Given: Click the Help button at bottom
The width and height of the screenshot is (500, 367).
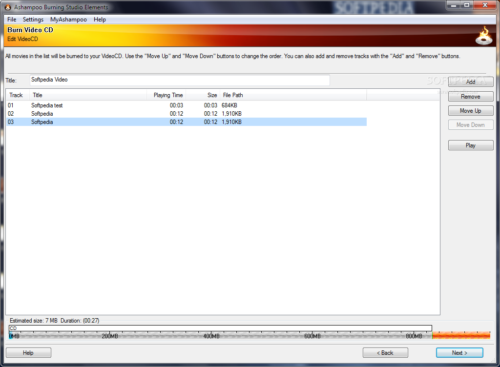Looking at the screenshot, I should [x=28, y=353].
